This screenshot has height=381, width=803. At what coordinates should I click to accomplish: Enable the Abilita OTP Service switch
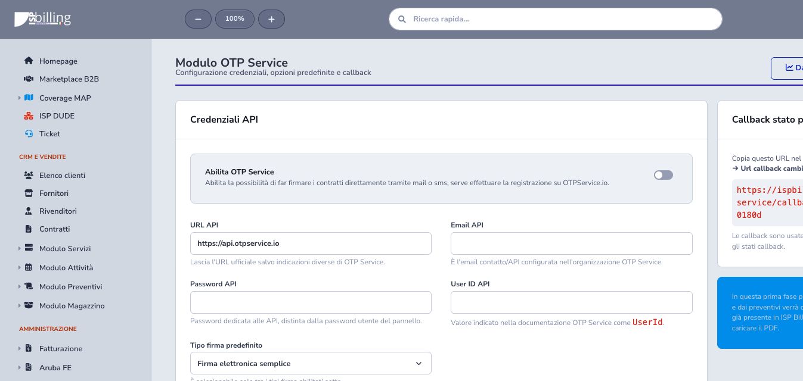[663, 175]
